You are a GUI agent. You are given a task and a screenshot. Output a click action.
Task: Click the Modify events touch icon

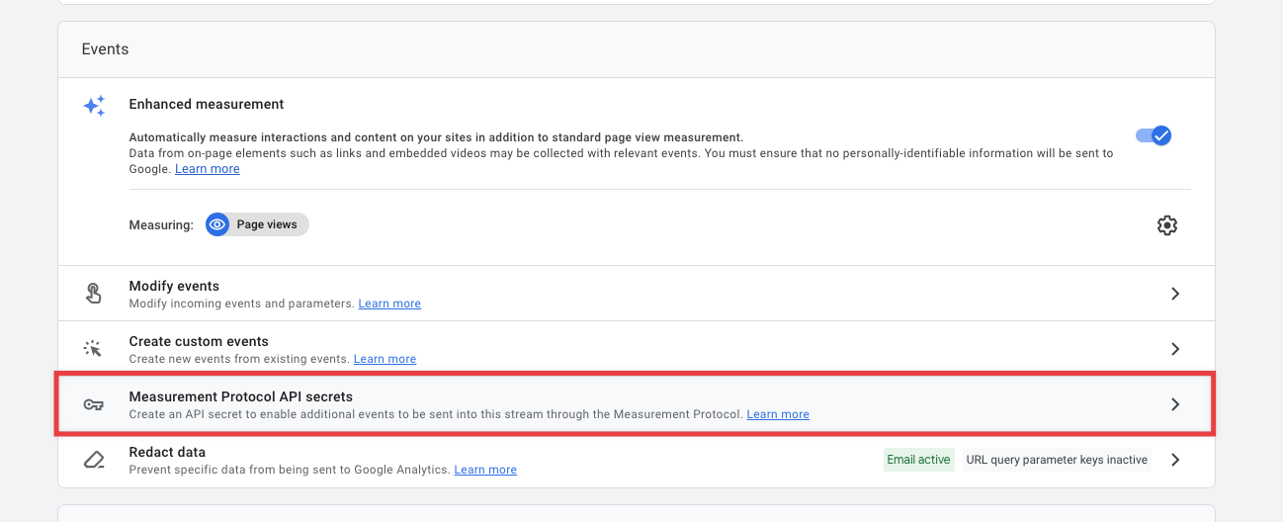click(x=94, y=294)
